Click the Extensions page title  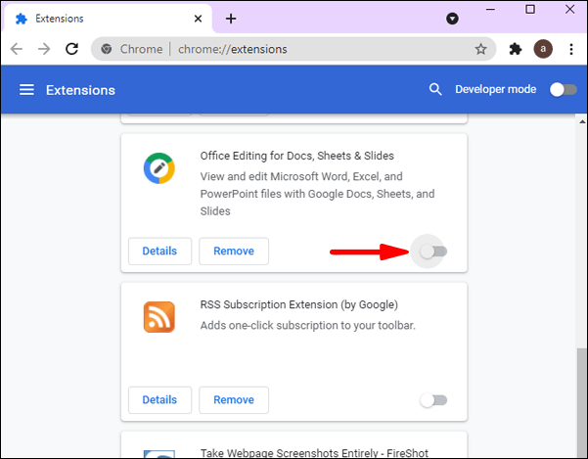[x=80, y=90]
